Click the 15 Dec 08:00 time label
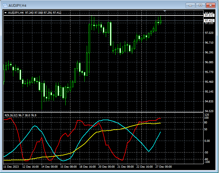Screen dimensions: 219x173 tap(68, 166)
